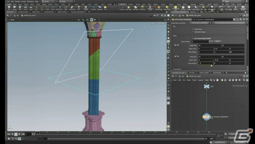Open asset name dropdown arrow
Screen dimensions: 255x144
(211, 23)
